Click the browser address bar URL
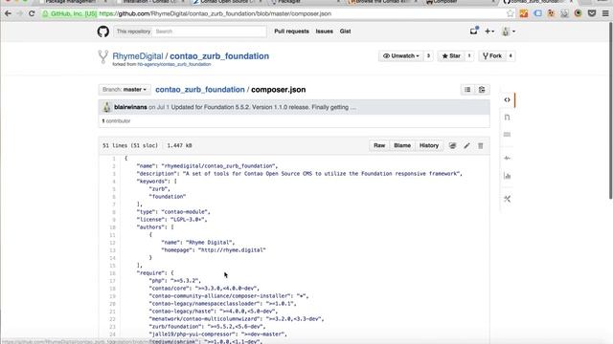The width and height of the screenshot is (613, 344). click(x=215, y=13)
